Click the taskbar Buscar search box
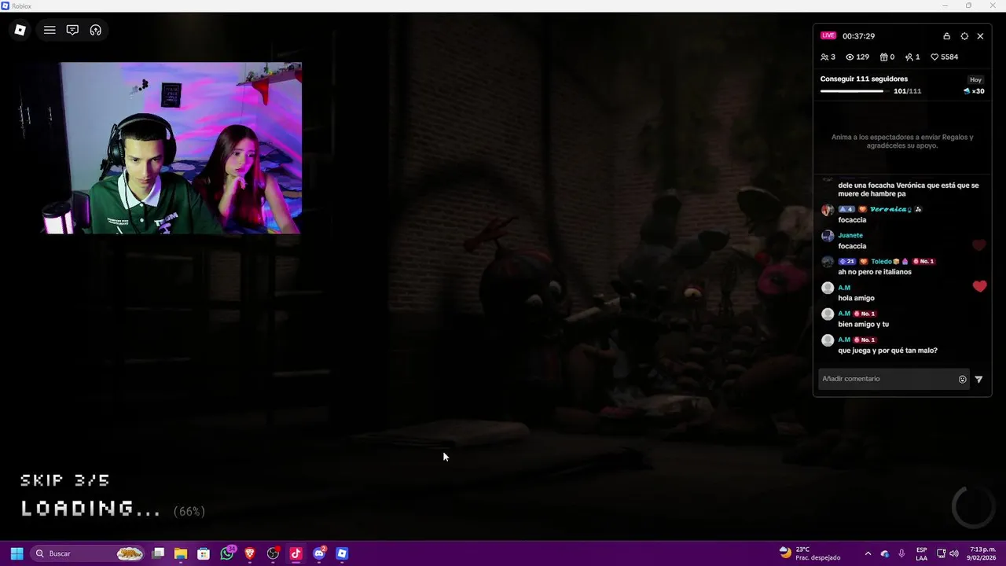The width and height of the screenshot is (1006, 566). tap(88, 553)
